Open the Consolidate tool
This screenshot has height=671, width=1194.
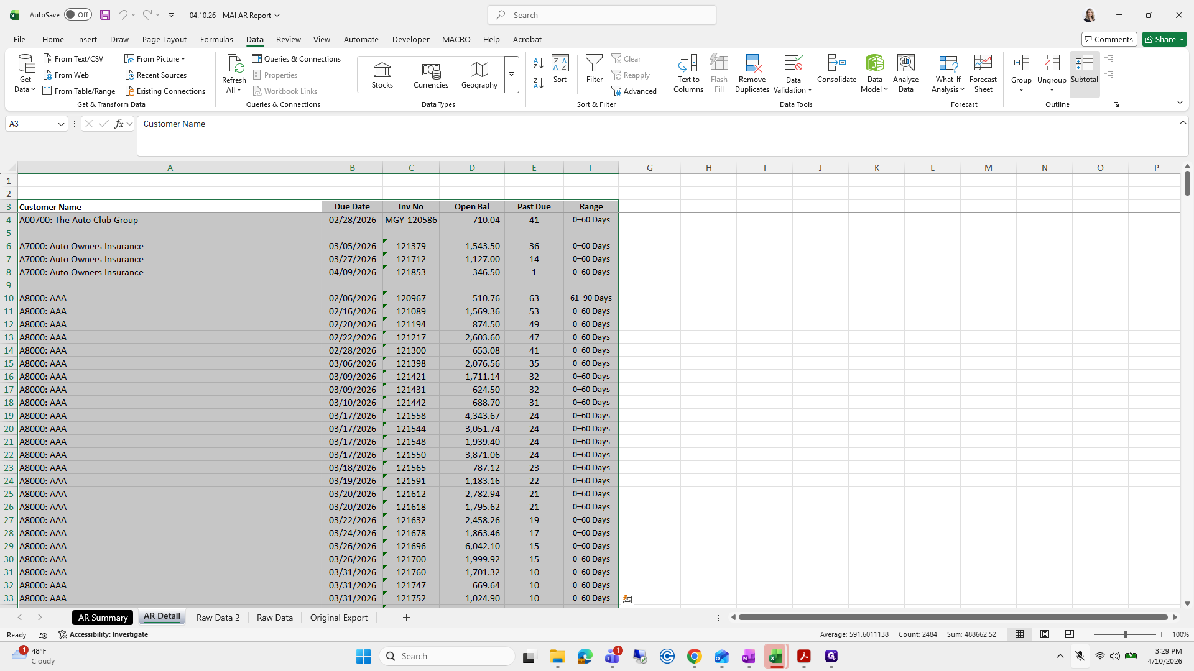pyautogui.click(x=836, y=68)
